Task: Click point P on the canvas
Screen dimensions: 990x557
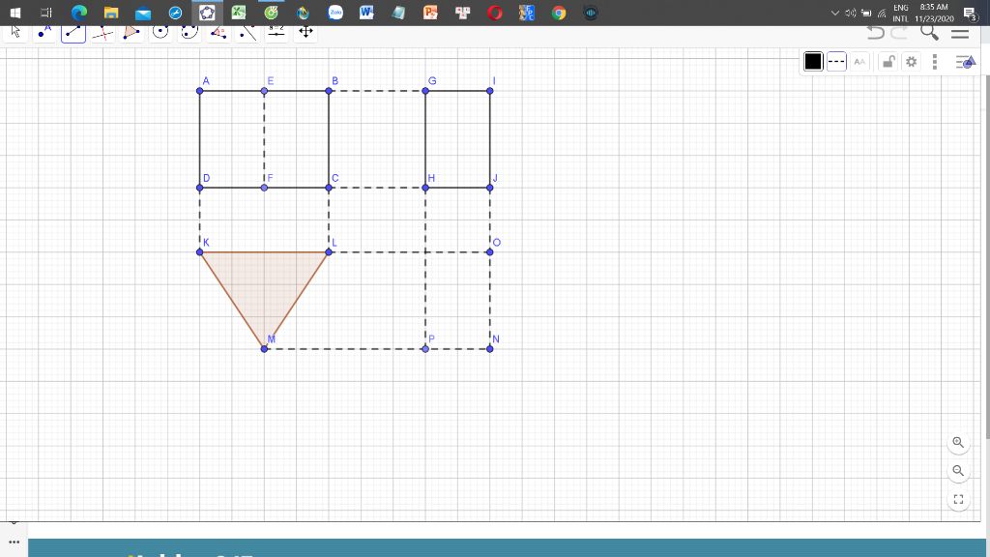Action: (425, 348)
